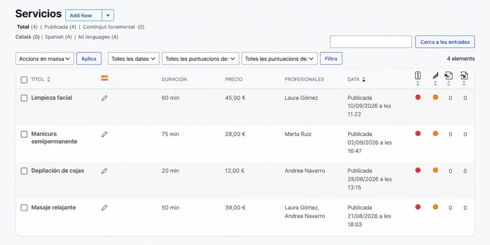
Task: Click Cerca a les entrades button
Action: pos(445,42)
